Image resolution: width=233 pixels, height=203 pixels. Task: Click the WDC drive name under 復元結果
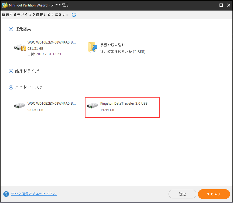[52, 42]
